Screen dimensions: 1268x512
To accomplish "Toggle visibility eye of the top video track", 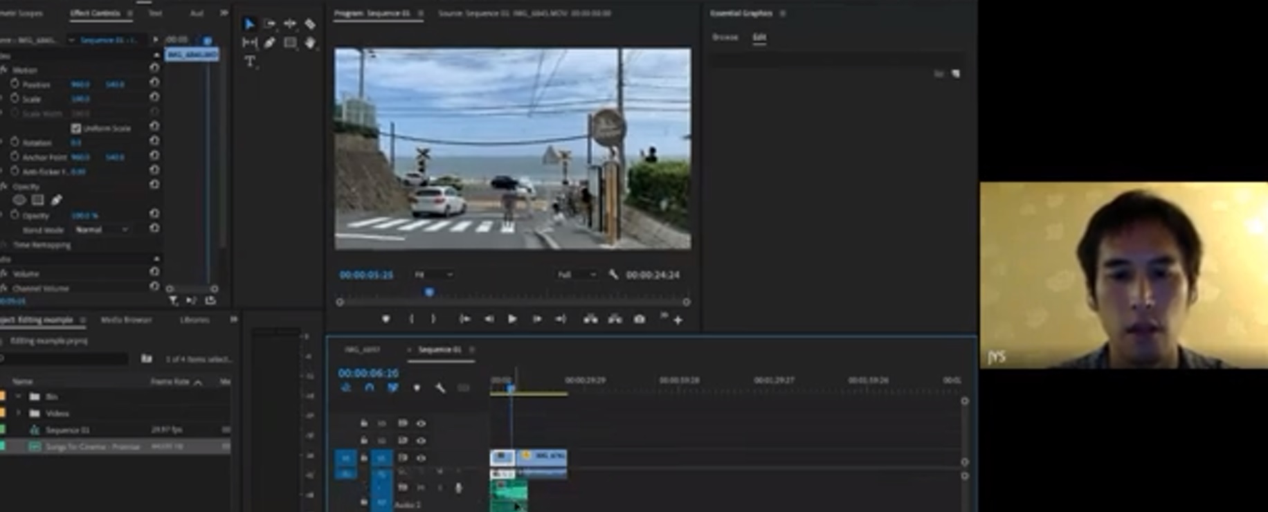I will point(421,423).
